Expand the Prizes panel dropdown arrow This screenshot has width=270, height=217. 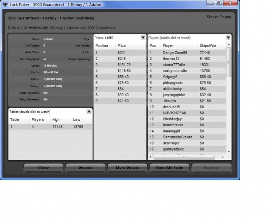(143, 37)
